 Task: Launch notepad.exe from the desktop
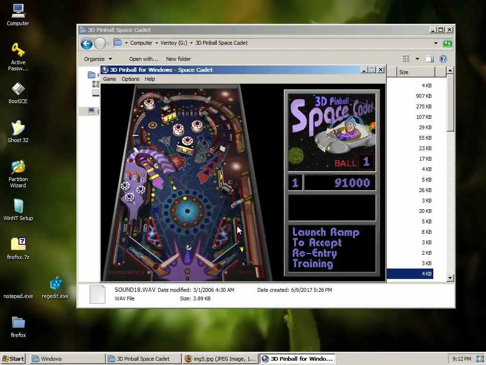click(x=18, y=296)
